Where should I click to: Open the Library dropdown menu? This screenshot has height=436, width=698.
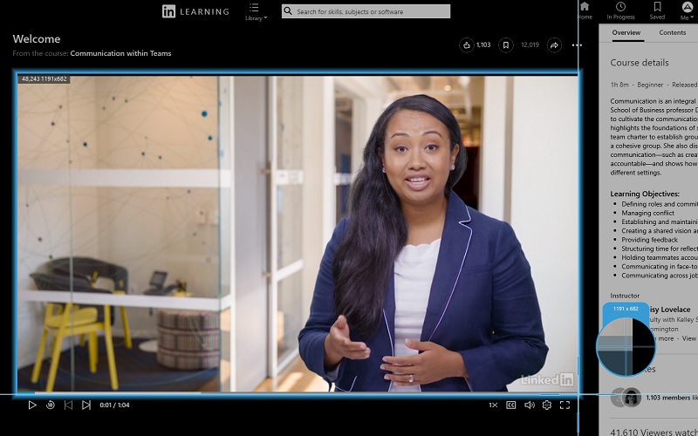point(254,11)
